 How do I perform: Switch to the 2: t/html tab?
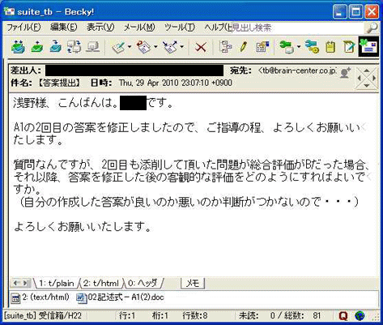click(101, 283)
